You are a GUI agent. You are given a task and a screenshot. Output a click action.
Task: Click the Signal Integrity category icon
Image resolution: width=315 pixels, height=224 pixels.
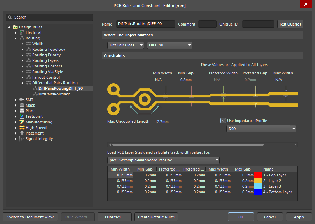pos(22,139)
